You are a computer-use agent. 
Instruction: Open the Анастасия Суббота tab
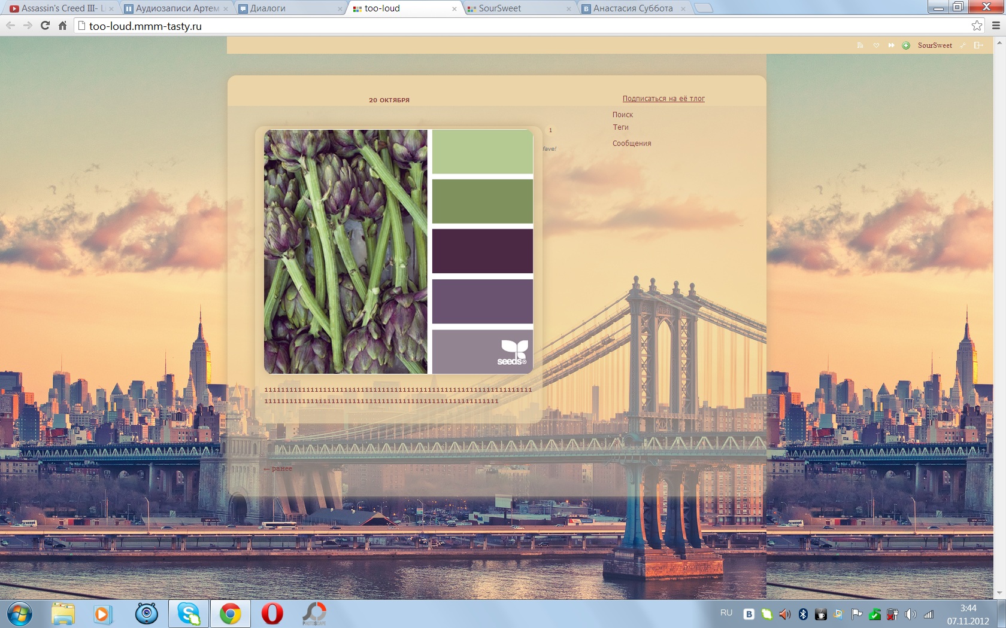pyautogui.click(x=632, y=8)
